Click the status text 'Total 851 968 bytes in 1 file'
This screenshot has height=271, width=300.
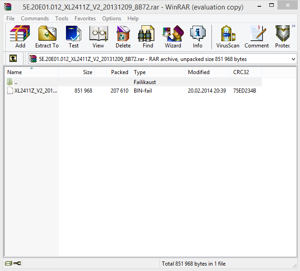194,263
